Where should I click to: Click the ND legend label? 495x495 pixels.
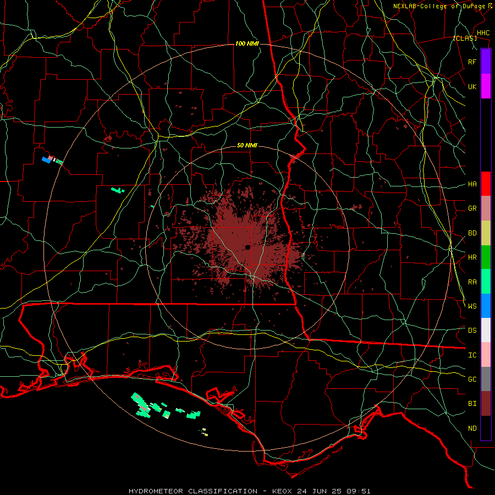472,428
